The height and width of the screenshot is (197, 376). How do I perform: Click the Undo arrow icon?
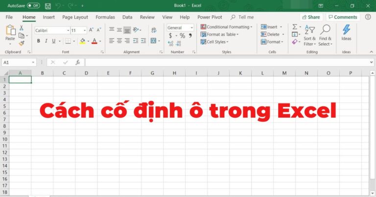coord(58,5)
